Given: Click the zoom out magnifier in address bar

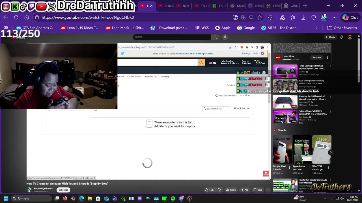Looking at the screenshot, I should 251,17.
